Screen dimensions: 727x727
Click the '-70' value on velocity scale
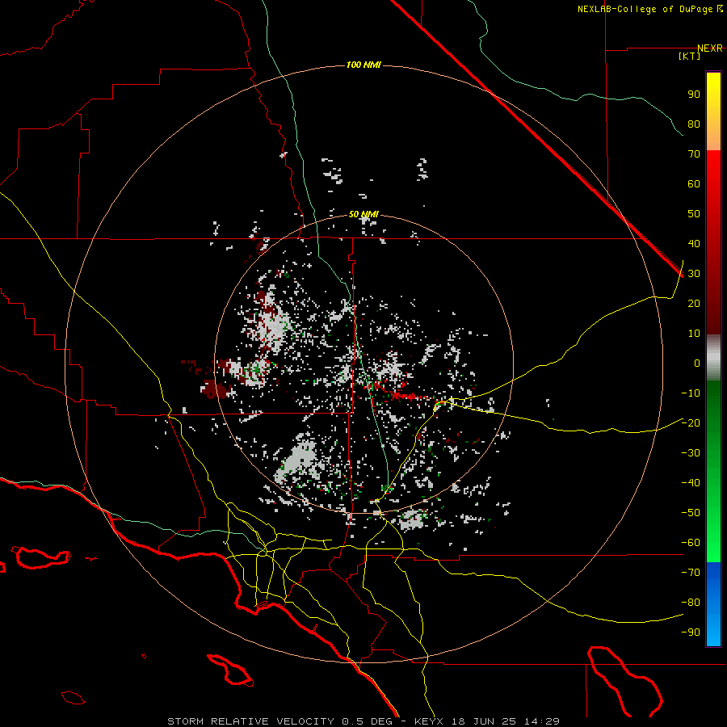tap(691, 573)
